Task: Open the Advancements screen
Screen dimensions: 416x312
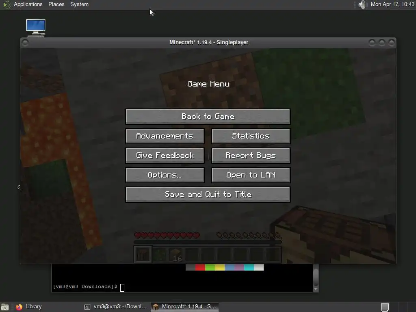Action: coord(165,136)
